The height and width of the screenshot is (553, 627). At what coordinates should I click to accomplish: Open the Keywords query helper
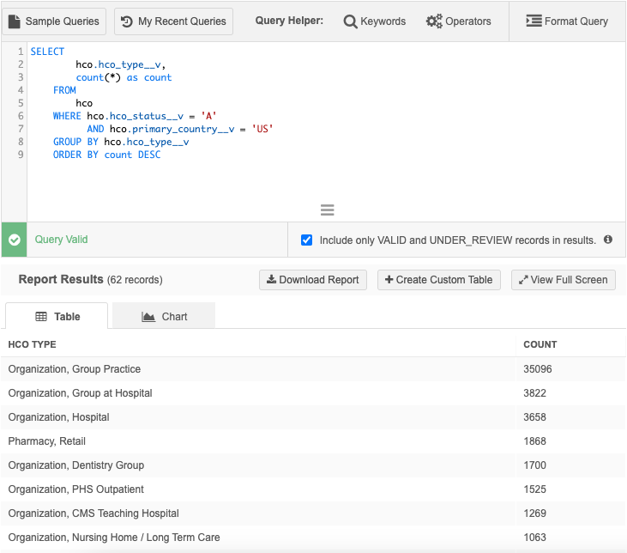point(375,21)
